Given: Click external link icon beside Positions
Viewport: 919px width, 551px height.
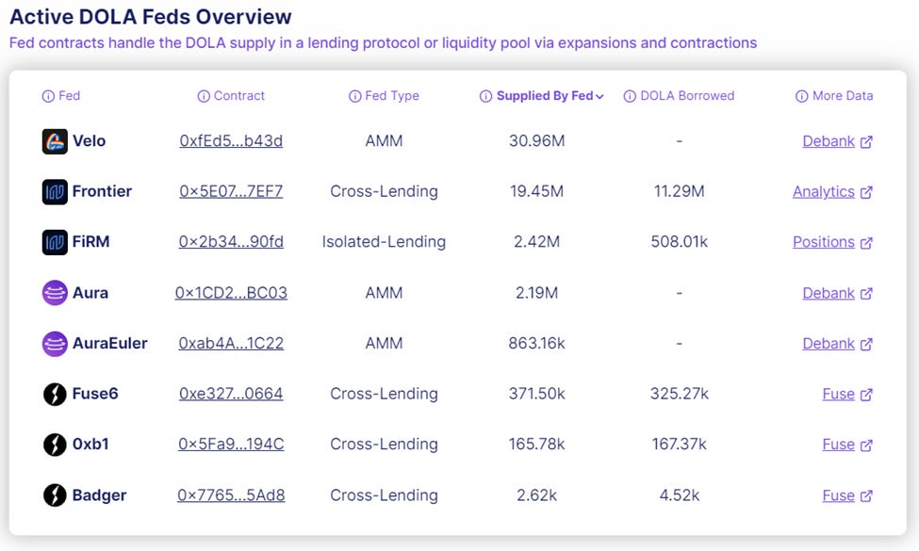Looking at the screenshot, I should pyautogui.click(x=866, y=242).
